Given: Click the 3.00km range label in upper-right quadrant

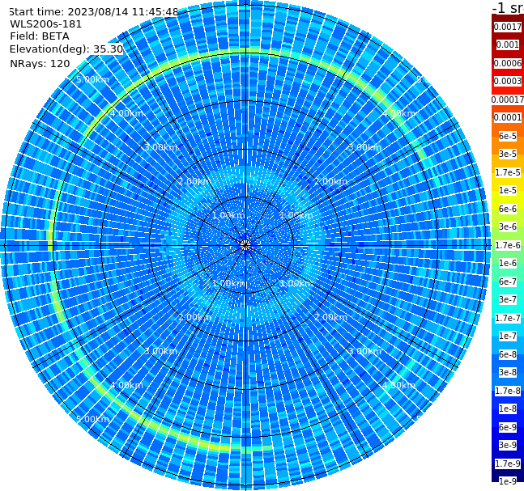Looking at the screenshot, I should click(364, 147).
